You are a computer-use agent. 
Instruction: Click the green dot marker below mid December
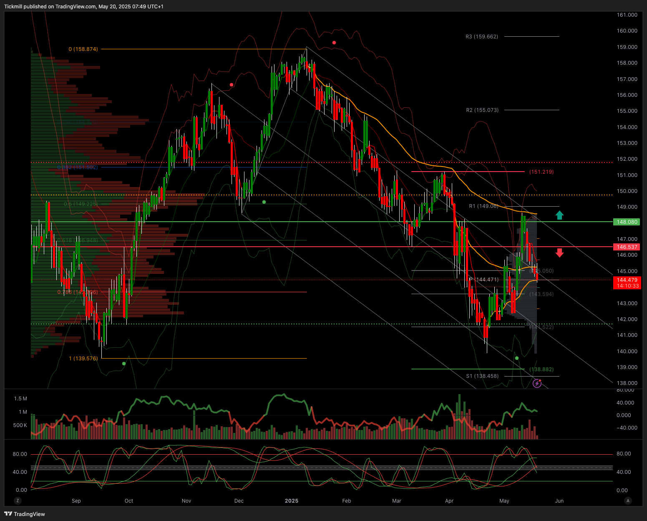coord(264,202)
